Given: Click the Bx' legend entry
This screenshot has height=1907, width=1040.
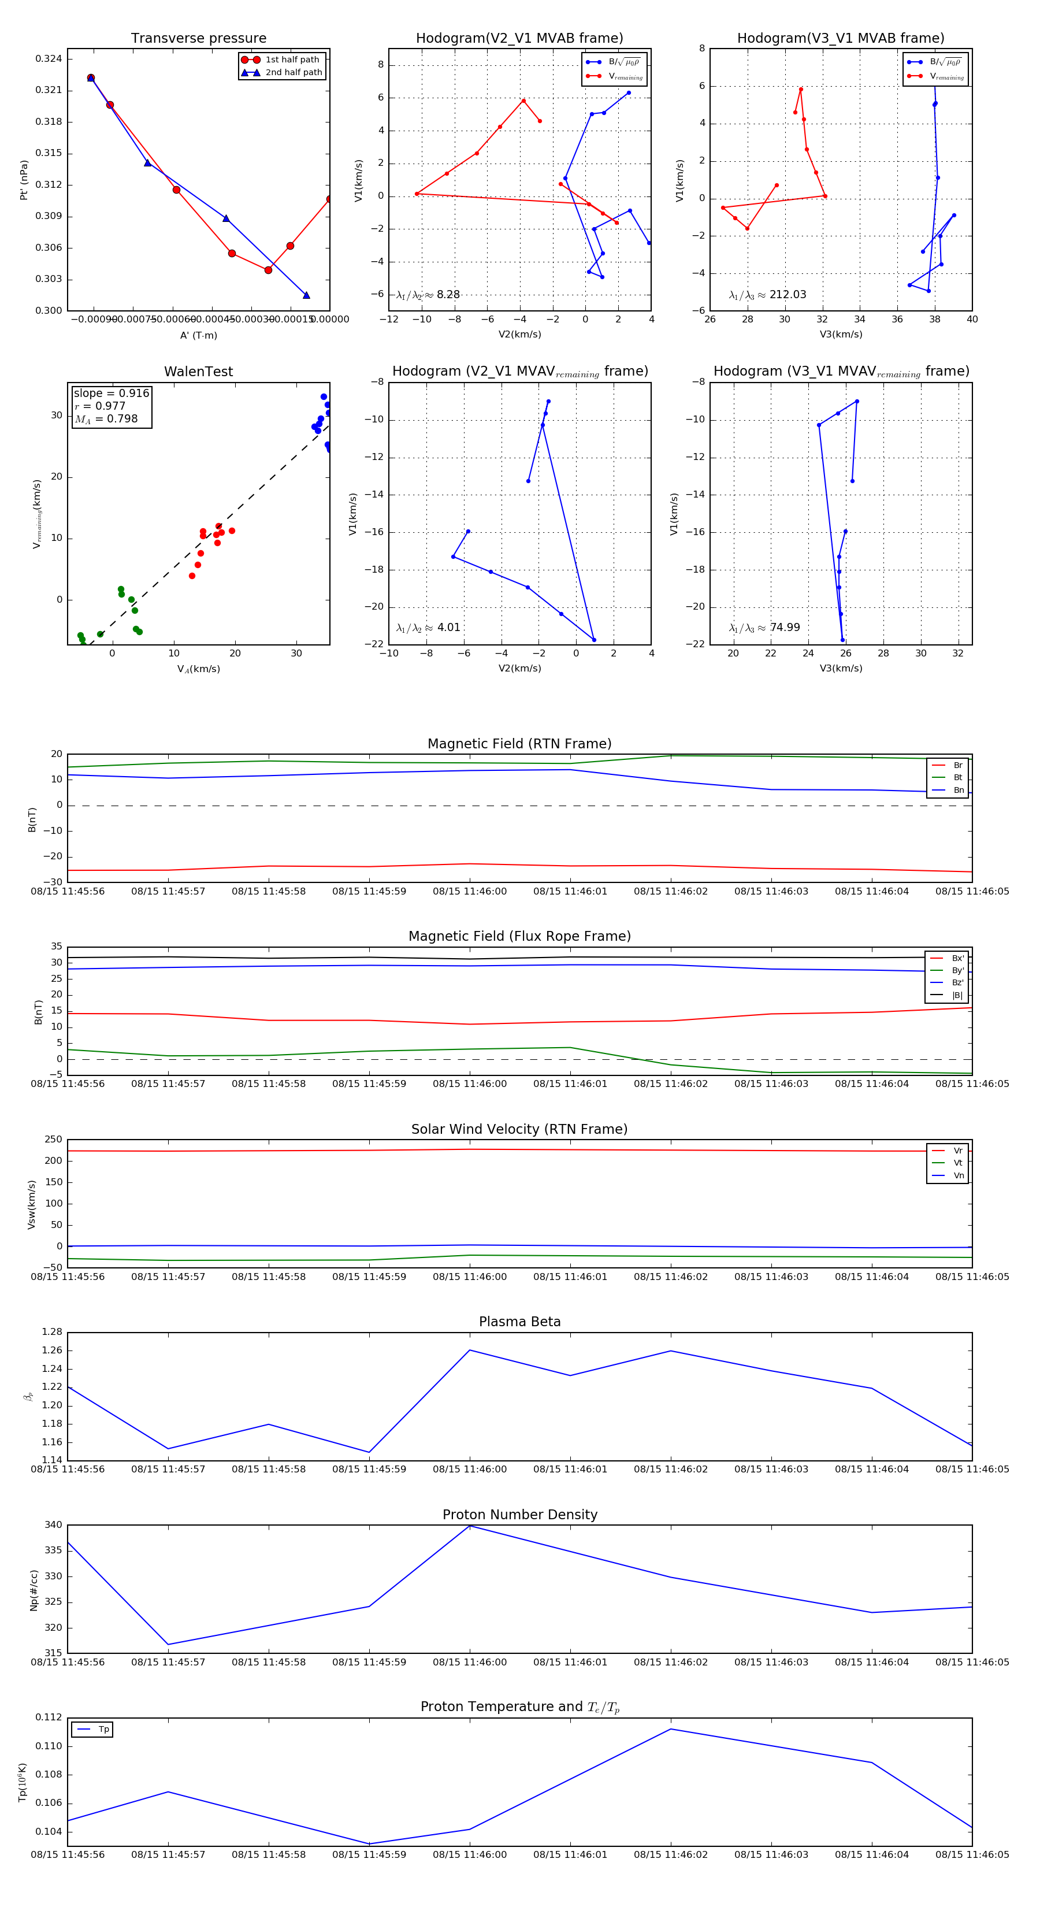Looking at the screenshot, I should 947,959.
